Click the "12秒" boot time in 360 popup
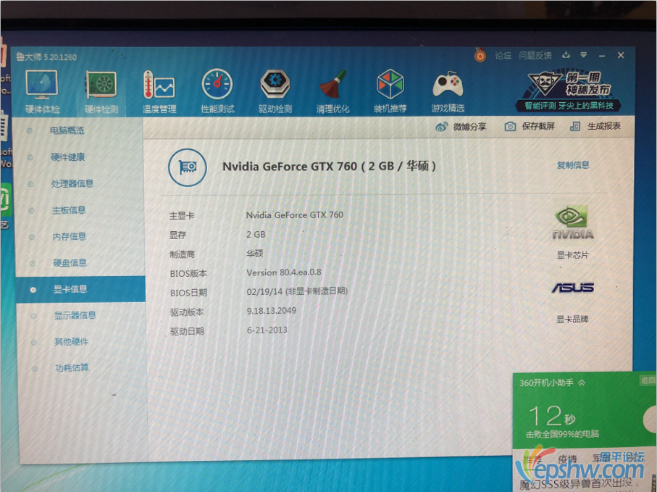This screenshot has width=657, height=492. (551, 415)
